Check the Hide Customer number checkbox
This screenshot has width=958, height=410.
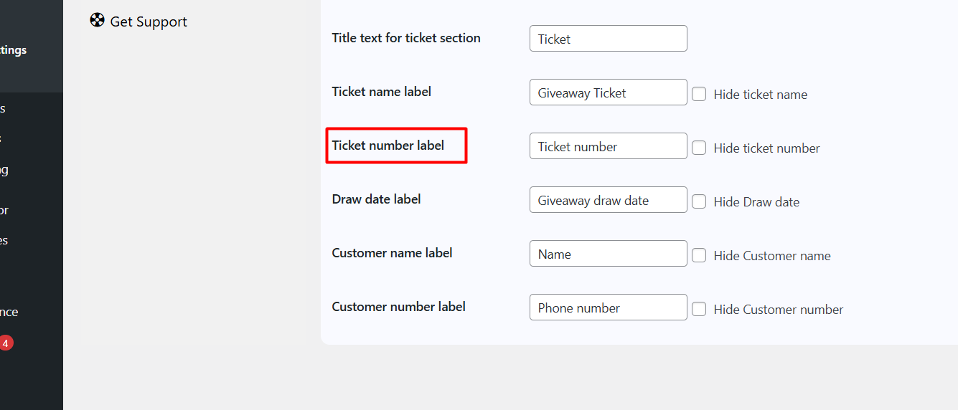point(699,309)
